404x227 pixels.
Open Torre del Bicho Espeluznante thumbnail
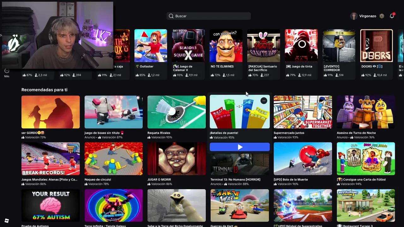[176, 206]
